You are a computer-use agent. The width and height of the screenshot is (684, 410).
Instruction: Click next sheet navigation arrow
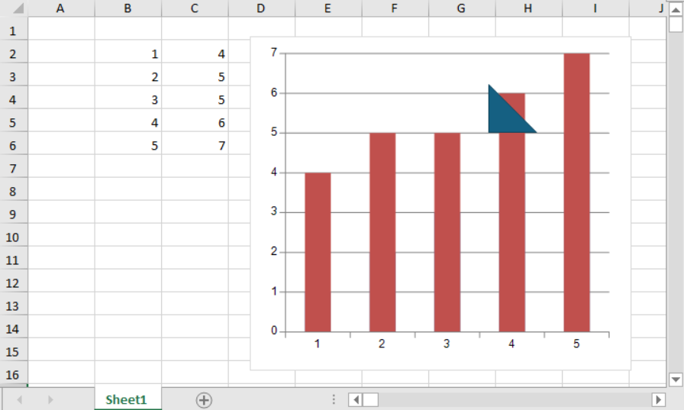pos(50,400)
